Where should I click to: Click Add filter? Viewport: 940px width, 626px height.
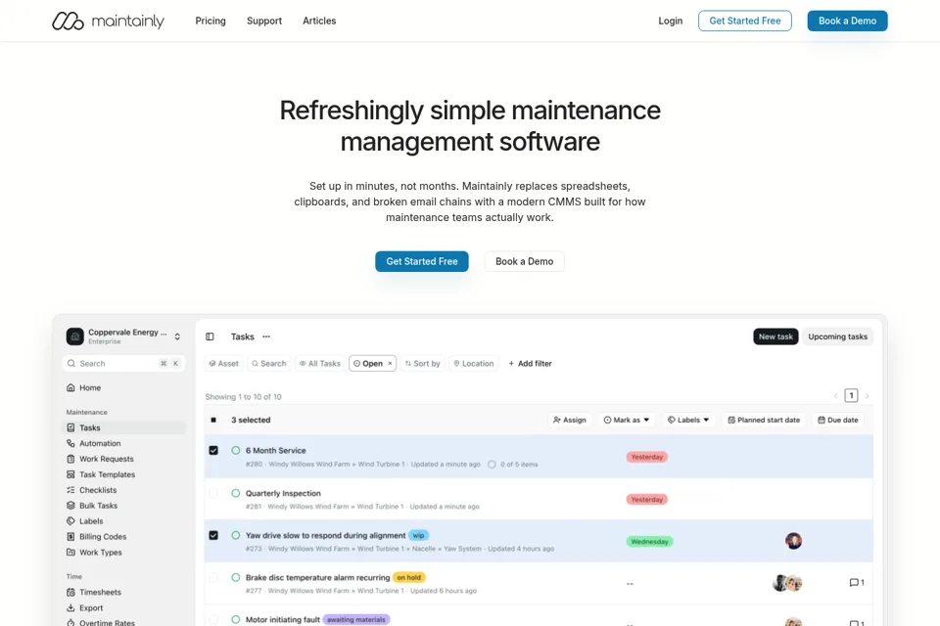click(530, 363)
